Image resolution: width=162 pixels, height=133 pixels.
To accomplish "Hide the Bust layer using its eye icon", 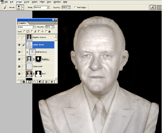I will pos(19,74).
